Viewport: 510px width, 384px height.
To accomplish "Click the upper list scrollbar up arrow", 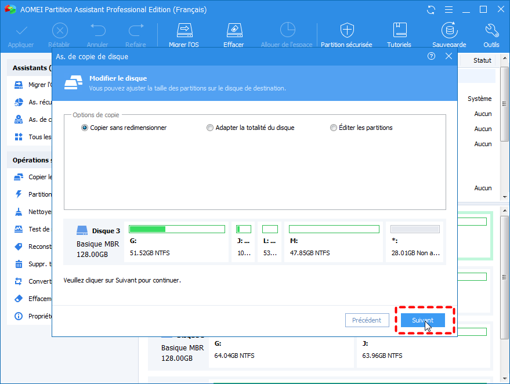I will point(504,59).
